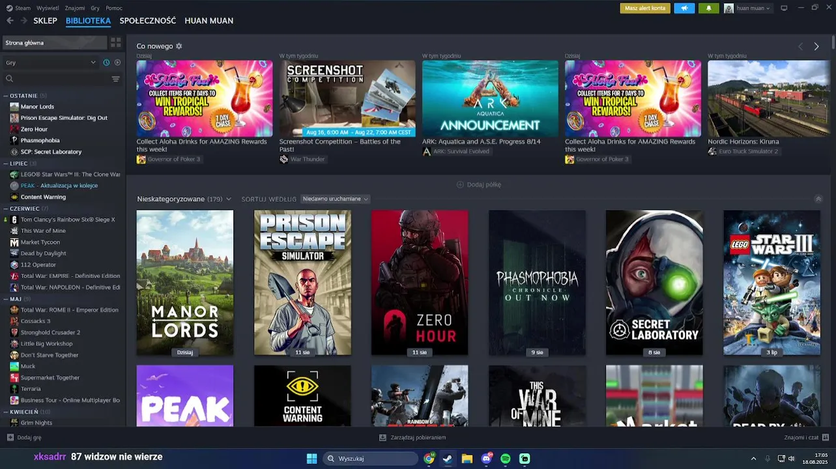Collapse the CZERWIEC group

coord(6,208)
